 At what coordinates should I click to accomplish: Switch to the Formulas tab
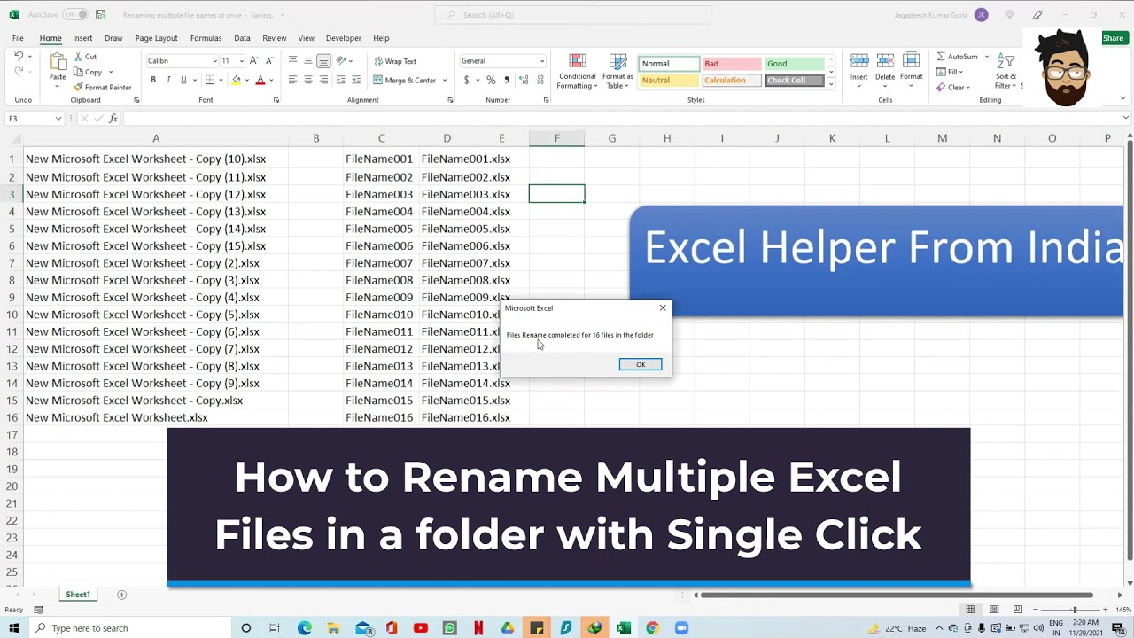point(206,38)
